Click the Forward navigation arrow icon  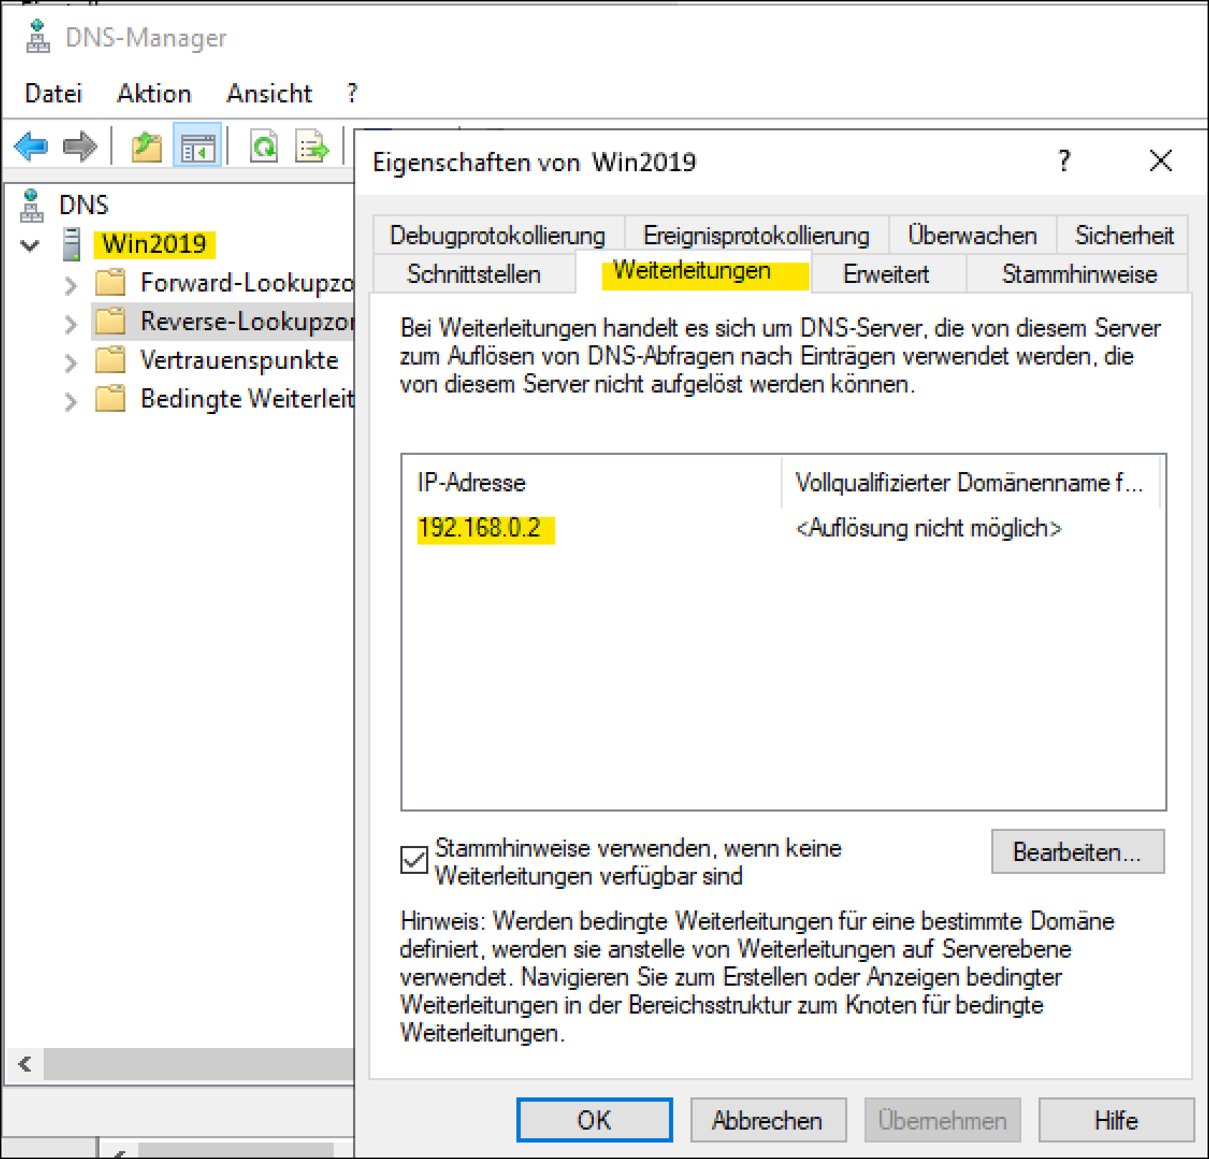(x=79, y=145)
